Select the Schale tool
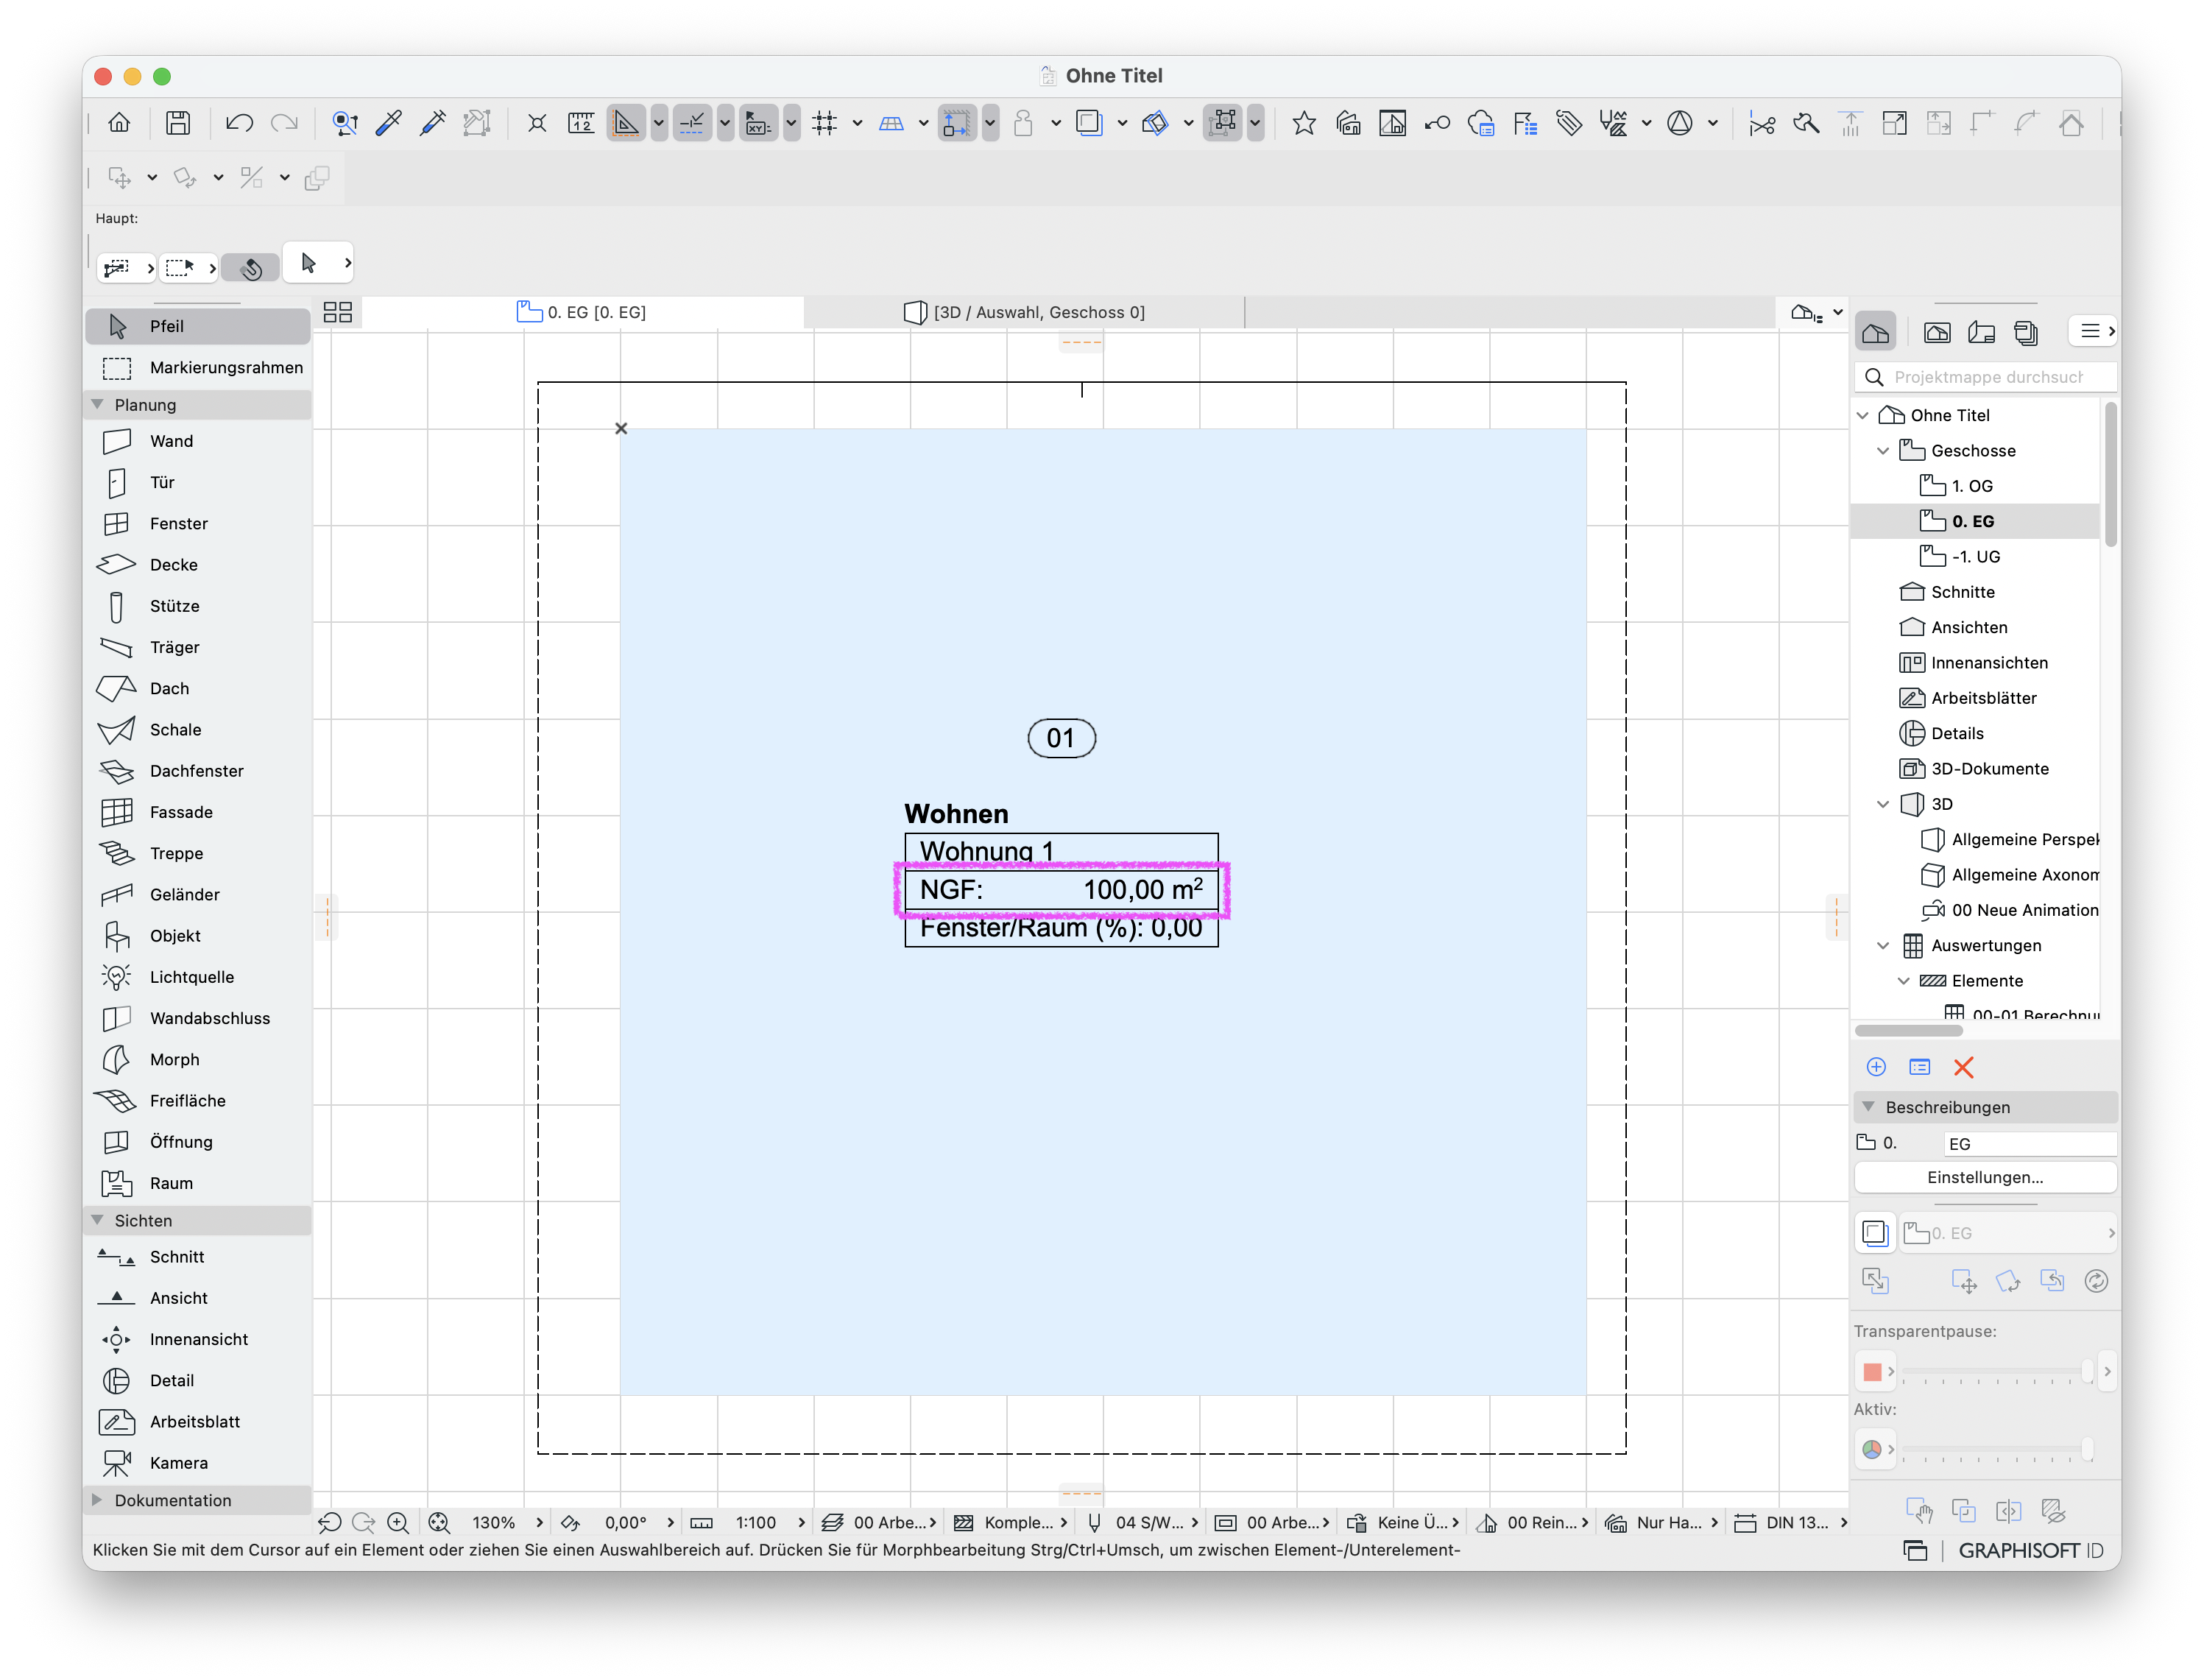The height and width of the screenshot is (1680, 2204). pyautogui.click(x=198, y=730)
